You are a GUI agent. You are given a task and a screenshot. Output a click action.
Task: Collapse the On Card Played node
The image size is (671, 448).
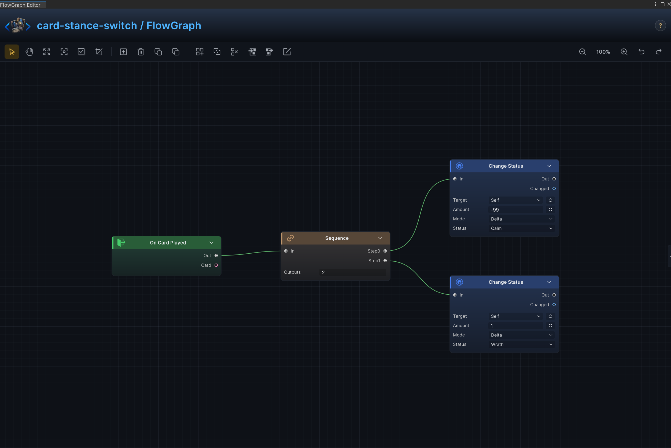[x=212, y=243]
